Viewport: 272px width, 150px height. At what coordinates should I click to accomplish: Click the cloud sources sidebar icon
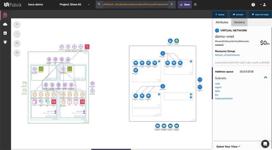tap(5, 24)
